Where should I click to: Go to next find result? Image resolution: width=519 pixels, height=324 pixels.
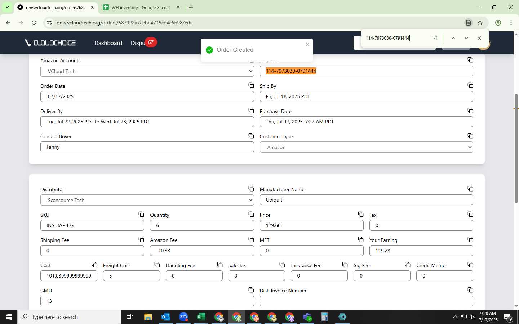click(466, 38)
